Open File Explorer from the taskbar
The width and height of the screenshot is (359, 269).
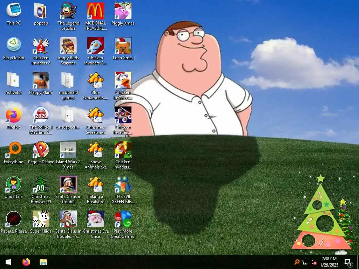pyautogui.click(x=43, y=262)
